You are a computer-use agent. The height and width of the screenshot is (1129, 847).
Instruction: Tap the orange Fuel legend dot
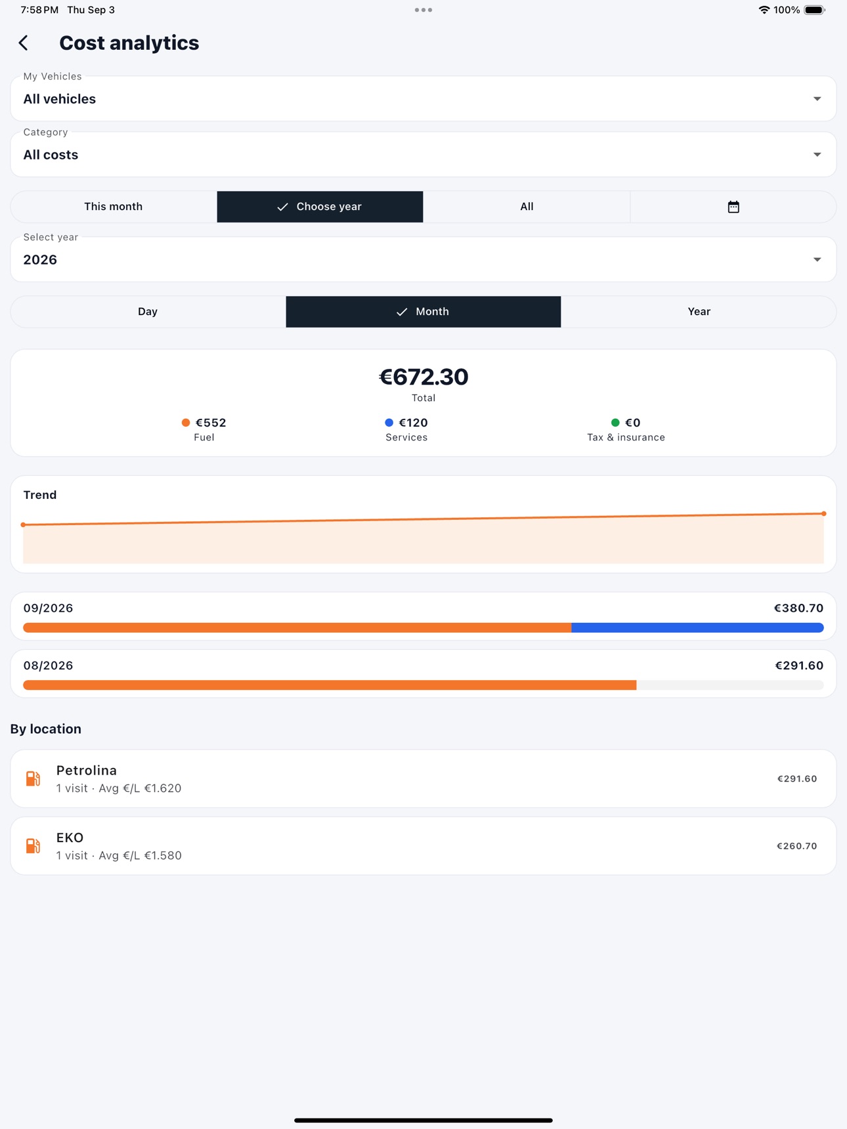tap(186, 423)
